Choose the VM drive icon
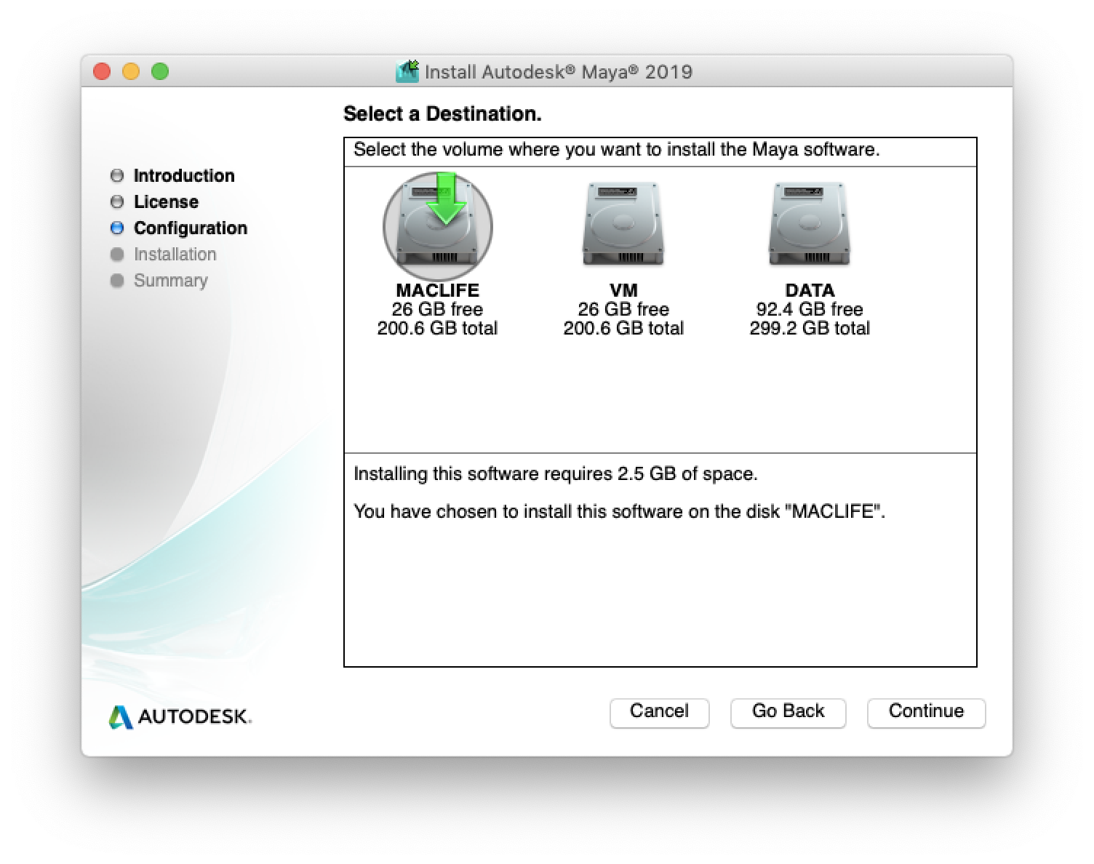This screenshot has width=1094, height=864. coord(623,225)
